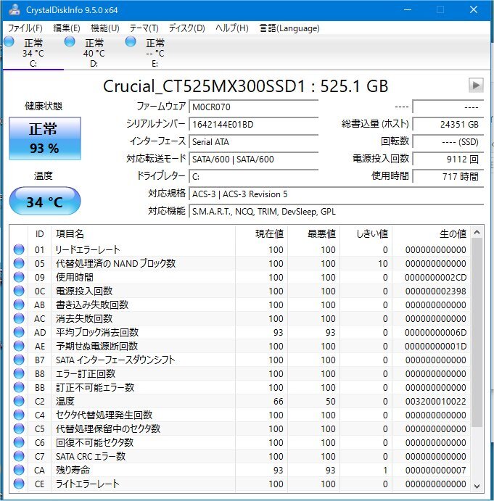Click the status icon for row 01
Image resolution: width=494 pixels, height=501 pixels.
tap(19, 249)
